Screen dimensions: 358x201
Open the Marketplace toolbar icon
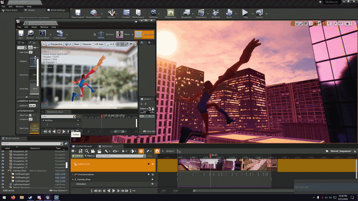(138, 13)
